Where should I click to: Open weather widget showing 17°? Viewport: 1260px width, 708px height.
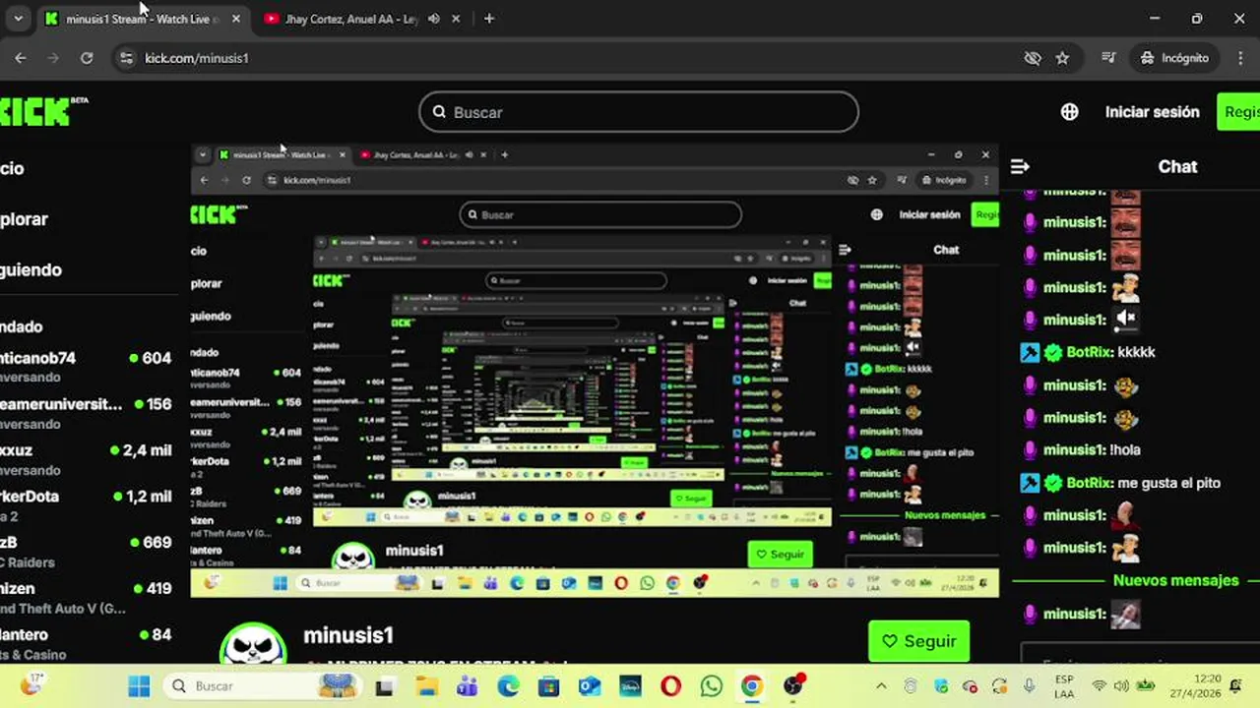click(x=32, y=684)
